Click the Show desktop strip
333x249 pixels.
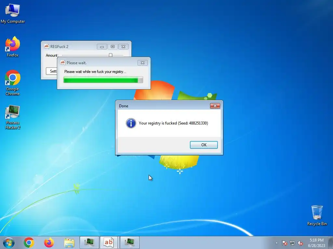pos(331,243)
